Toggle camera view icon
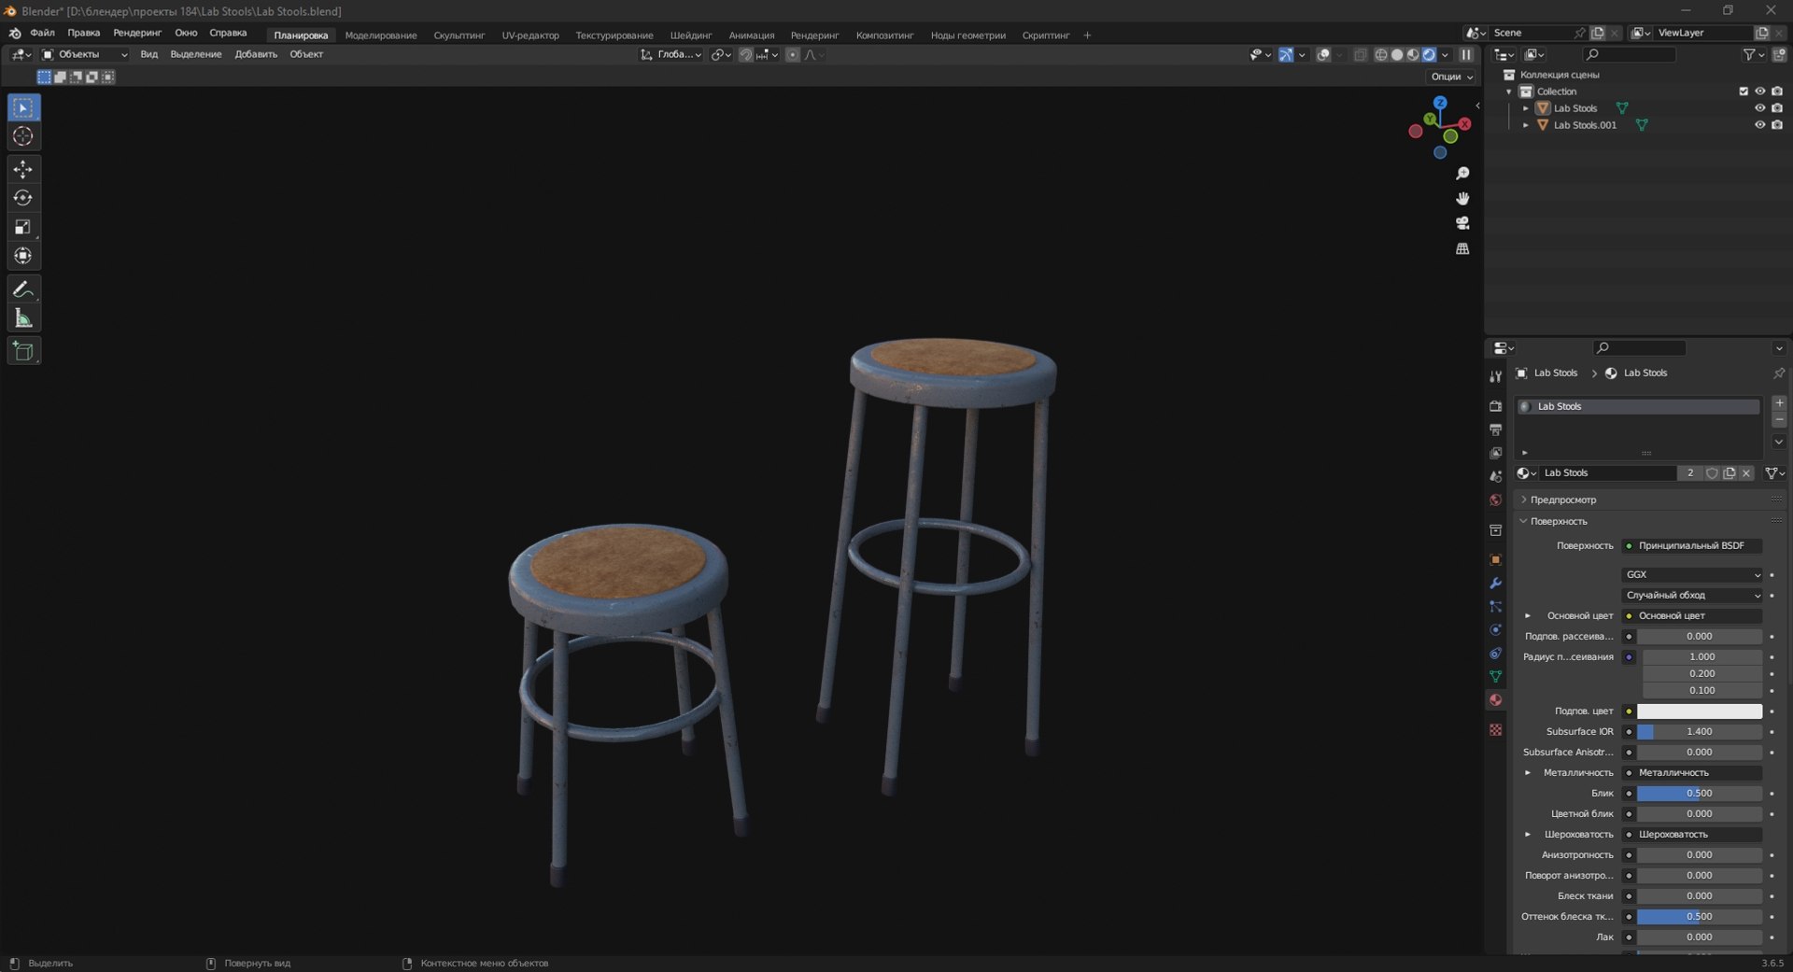1793x972 pixels. pyautogui.click(x=1462, y=223)
